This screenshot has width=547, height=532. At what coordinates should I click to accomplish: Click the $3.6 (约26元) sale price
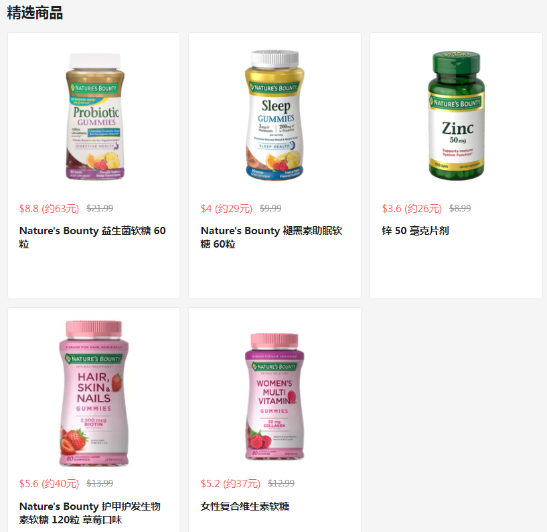[412, 209]
